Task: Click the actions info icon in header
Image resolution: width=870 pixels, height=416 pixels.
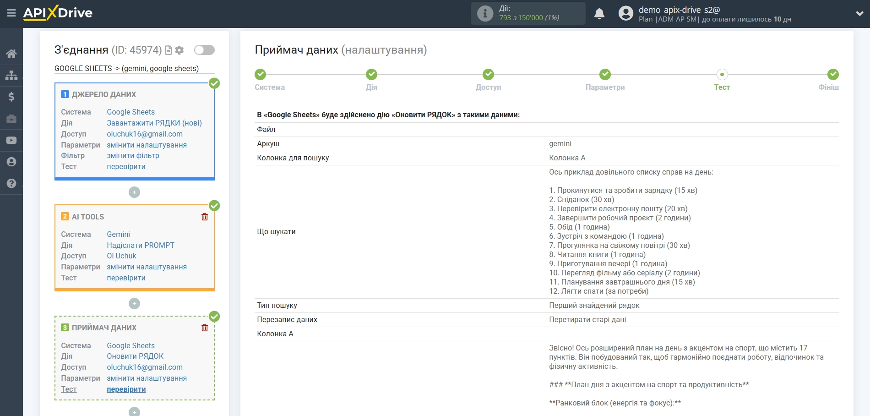Action: 485,13
